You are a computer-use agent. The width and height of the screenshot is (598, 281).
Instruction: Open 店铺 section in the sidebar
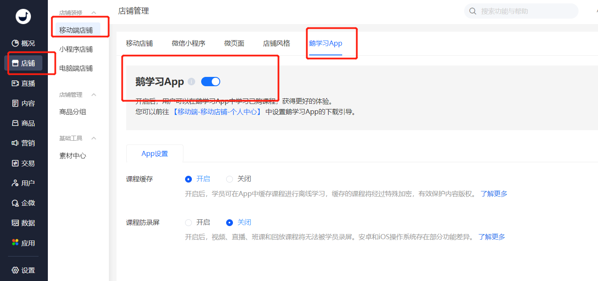click(x=24, y=63)
